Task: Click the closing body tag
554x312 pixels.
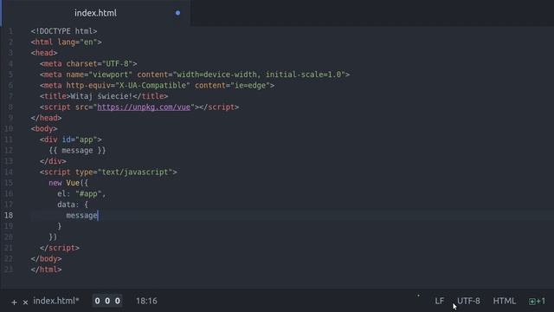Action: (x=46, y=259)
